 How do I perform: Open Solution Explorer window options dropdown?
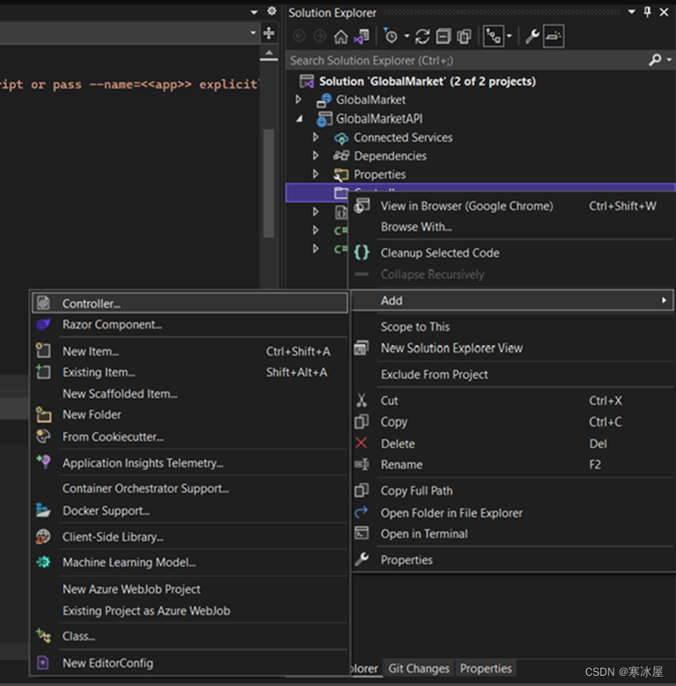click(x=631, y=13)
